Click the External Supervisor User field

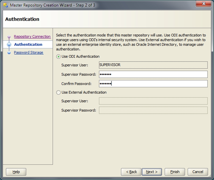(x=153, y=101)
